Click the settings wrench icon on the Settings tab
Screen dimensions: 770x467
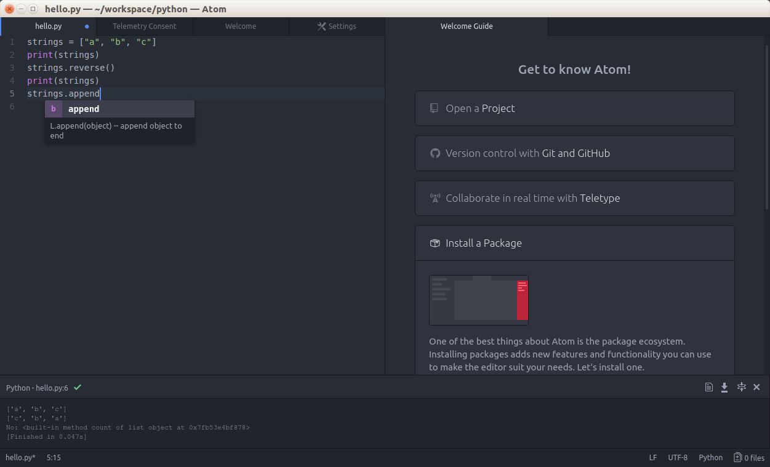(321, 26)
